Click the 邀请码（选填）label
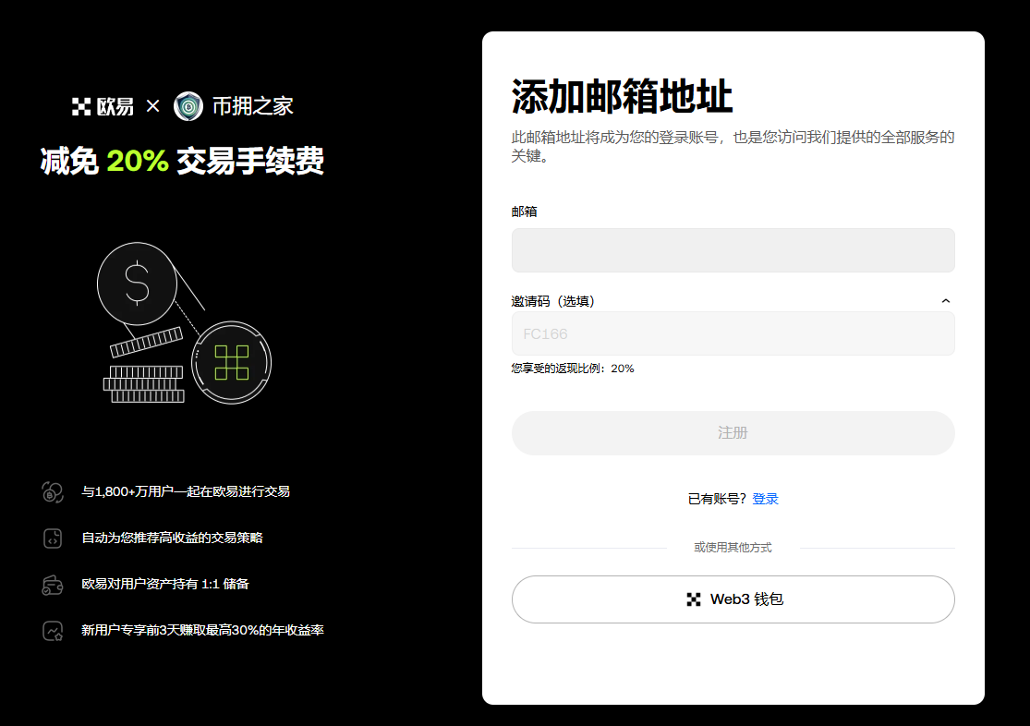 (x=553, y=301)
